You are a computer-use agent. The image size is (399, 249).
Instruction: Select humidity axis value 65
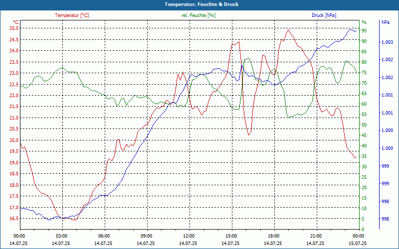coord(364,94)
